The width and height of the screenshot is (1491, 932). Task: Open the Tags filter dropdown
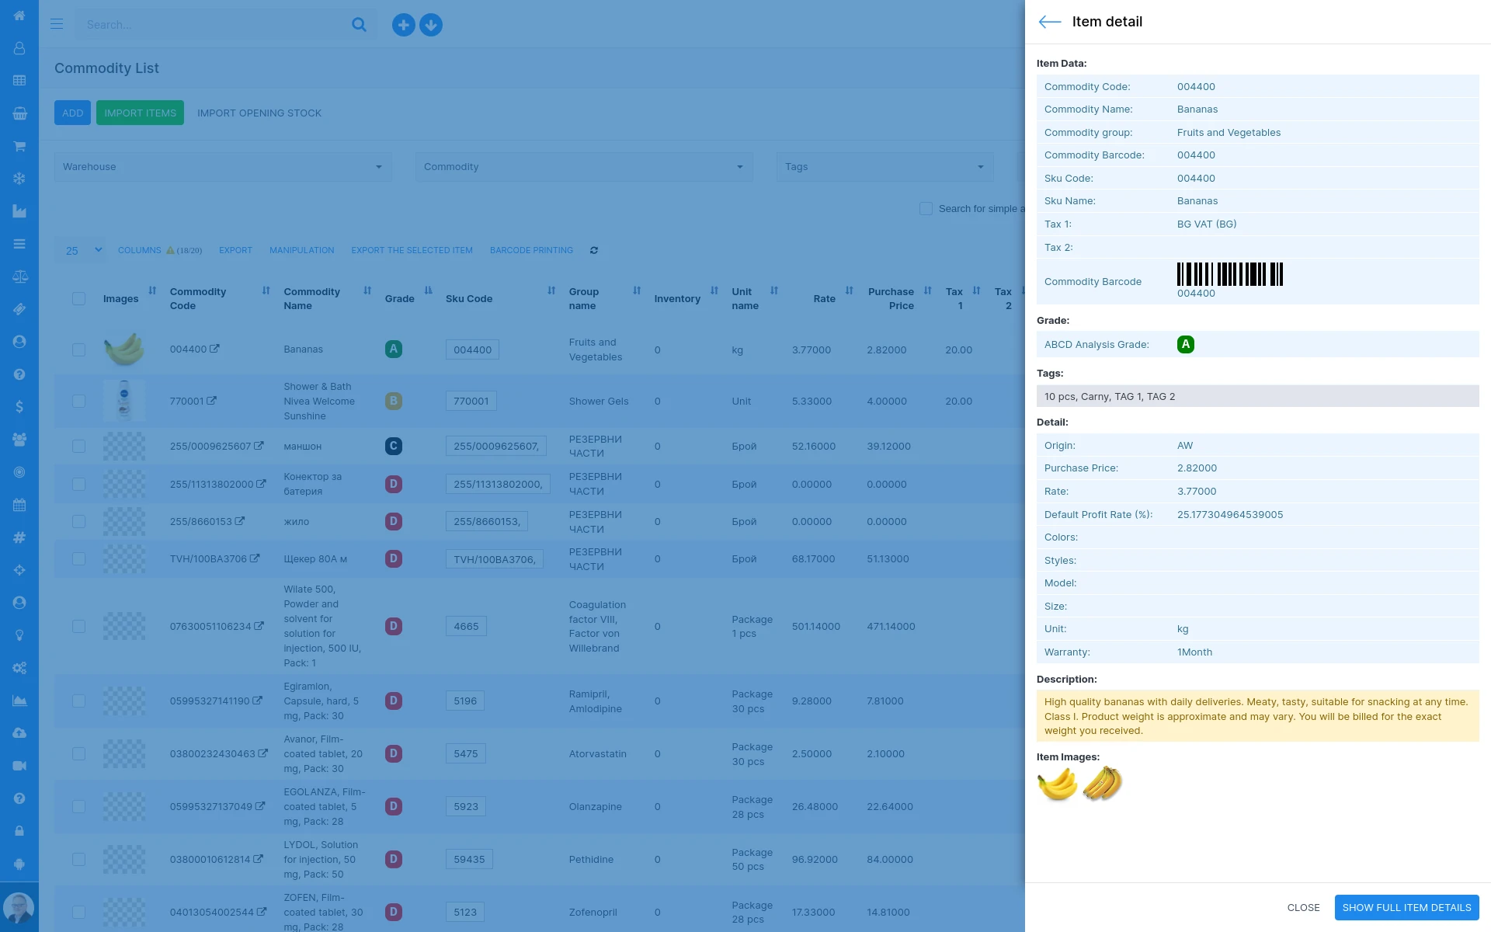point(885,167)
